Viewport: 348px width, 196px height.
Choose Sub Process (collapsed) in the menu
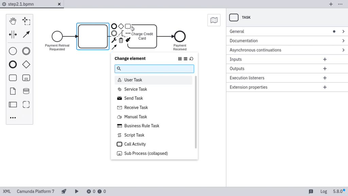(153, 153)
